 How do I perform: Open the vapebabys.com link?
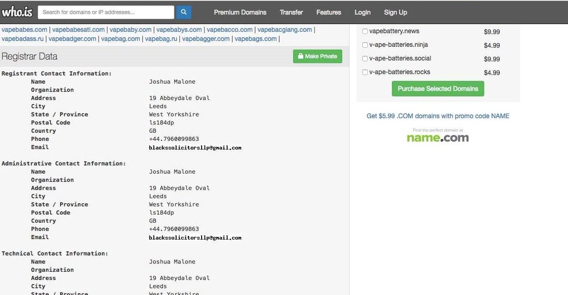pyautogui.click(x=179, y=29)
